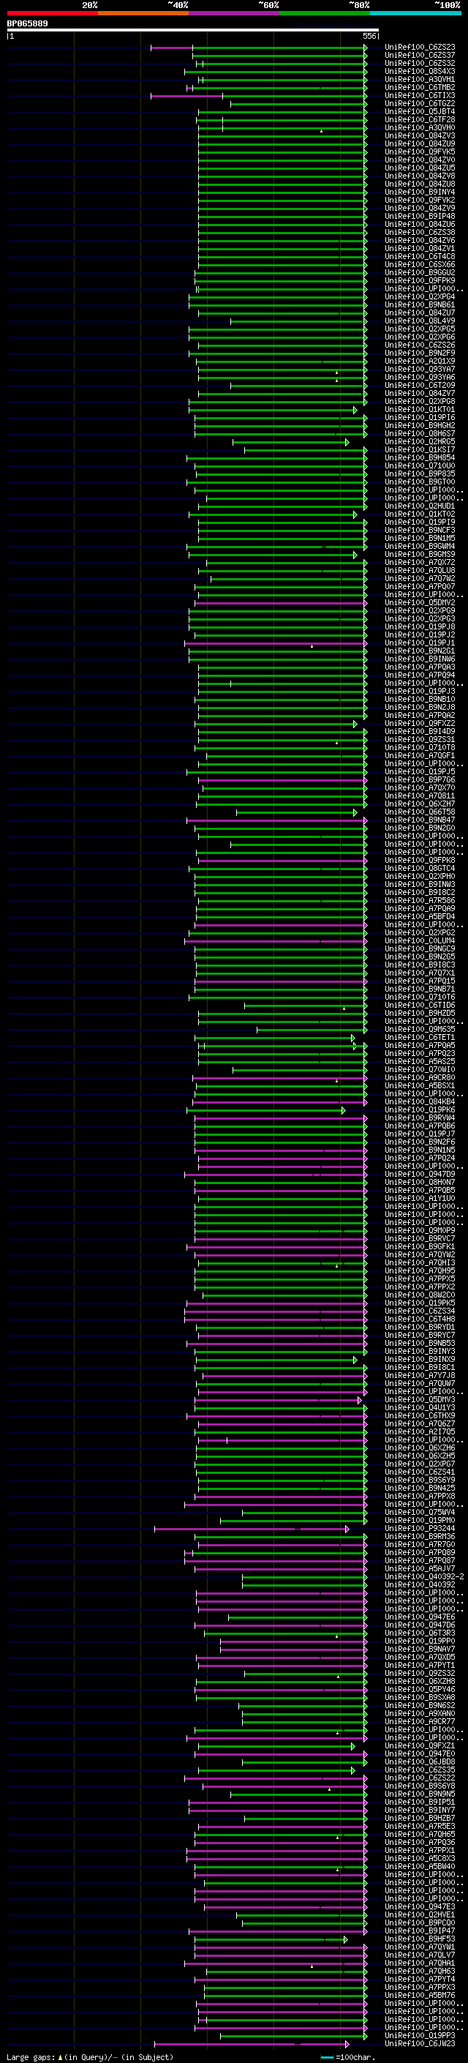Click the cyan ~100% identity color segment
Image resolution: width=468 pixels, height=2063 pixels.
(x=415, y=13)
